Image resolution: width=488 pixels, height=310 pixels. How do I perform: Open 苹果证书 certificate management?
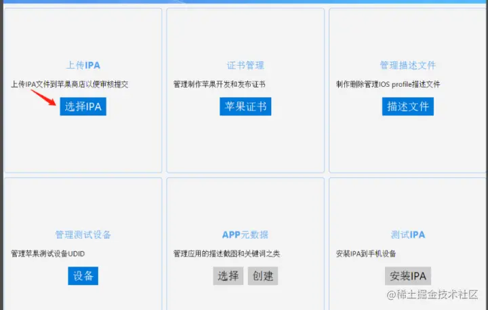245,106
